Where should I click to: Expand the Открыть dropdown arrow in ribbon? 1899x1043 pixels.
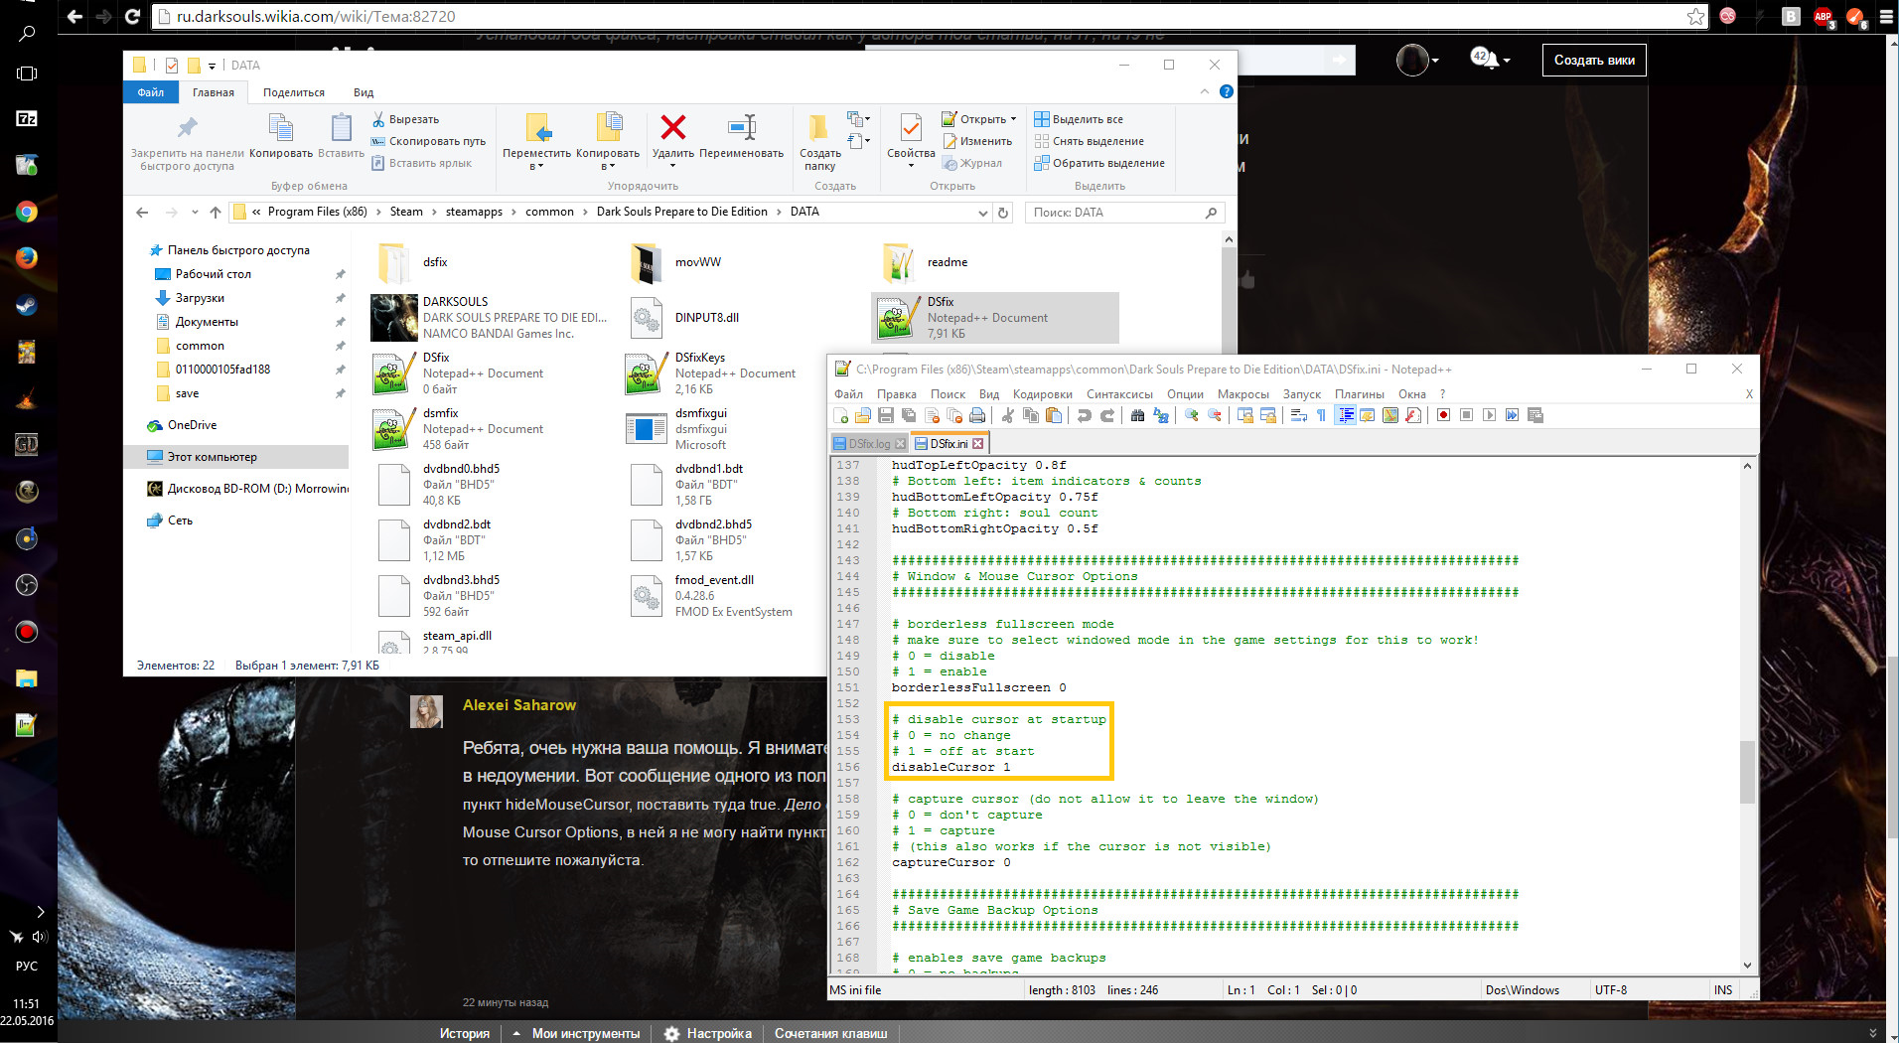point(1013,119)
